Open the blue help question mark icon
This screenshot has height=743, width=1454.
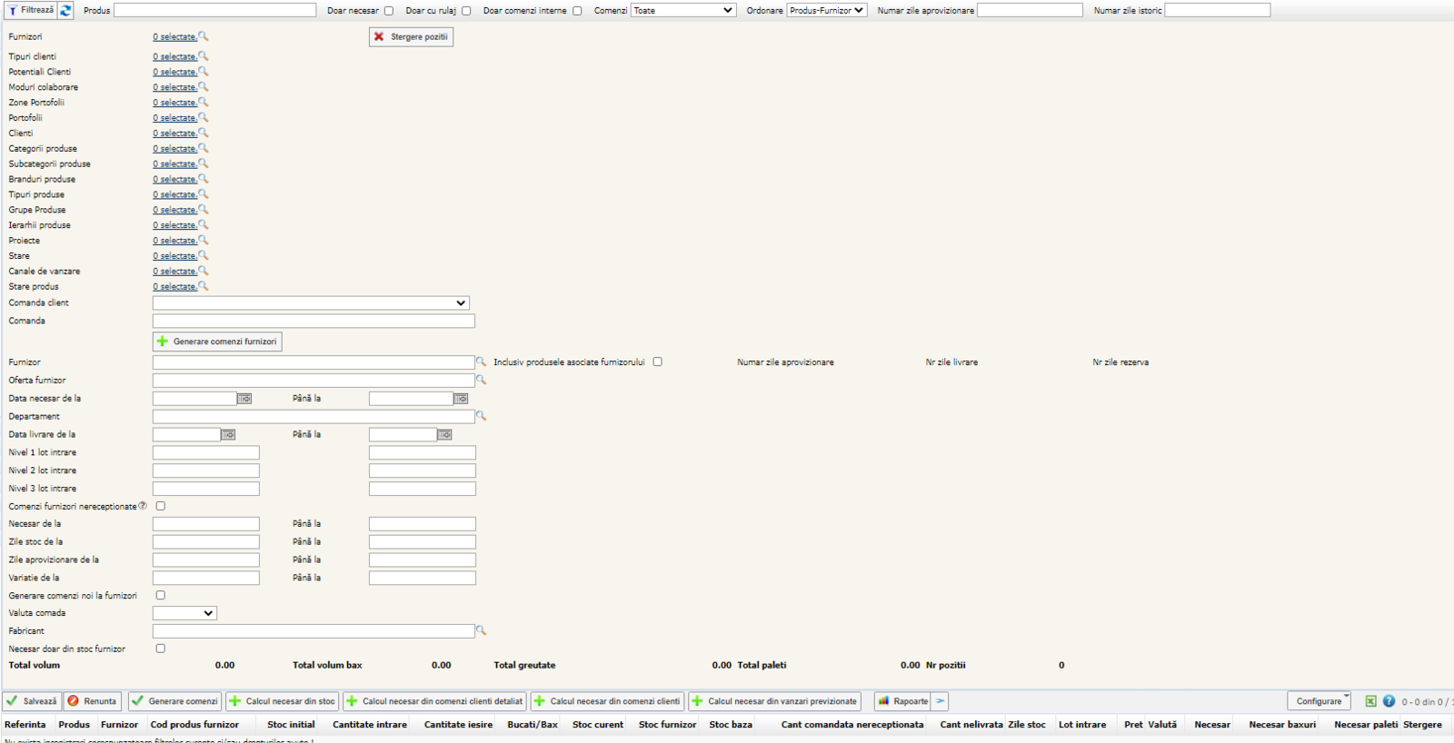(x=1389, y=701)
